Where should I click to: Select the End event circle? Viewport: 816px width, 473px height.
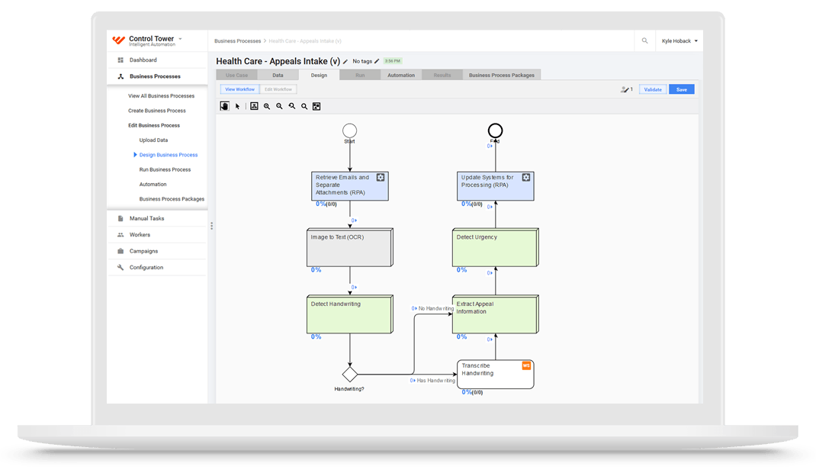[x=496, y=130]
